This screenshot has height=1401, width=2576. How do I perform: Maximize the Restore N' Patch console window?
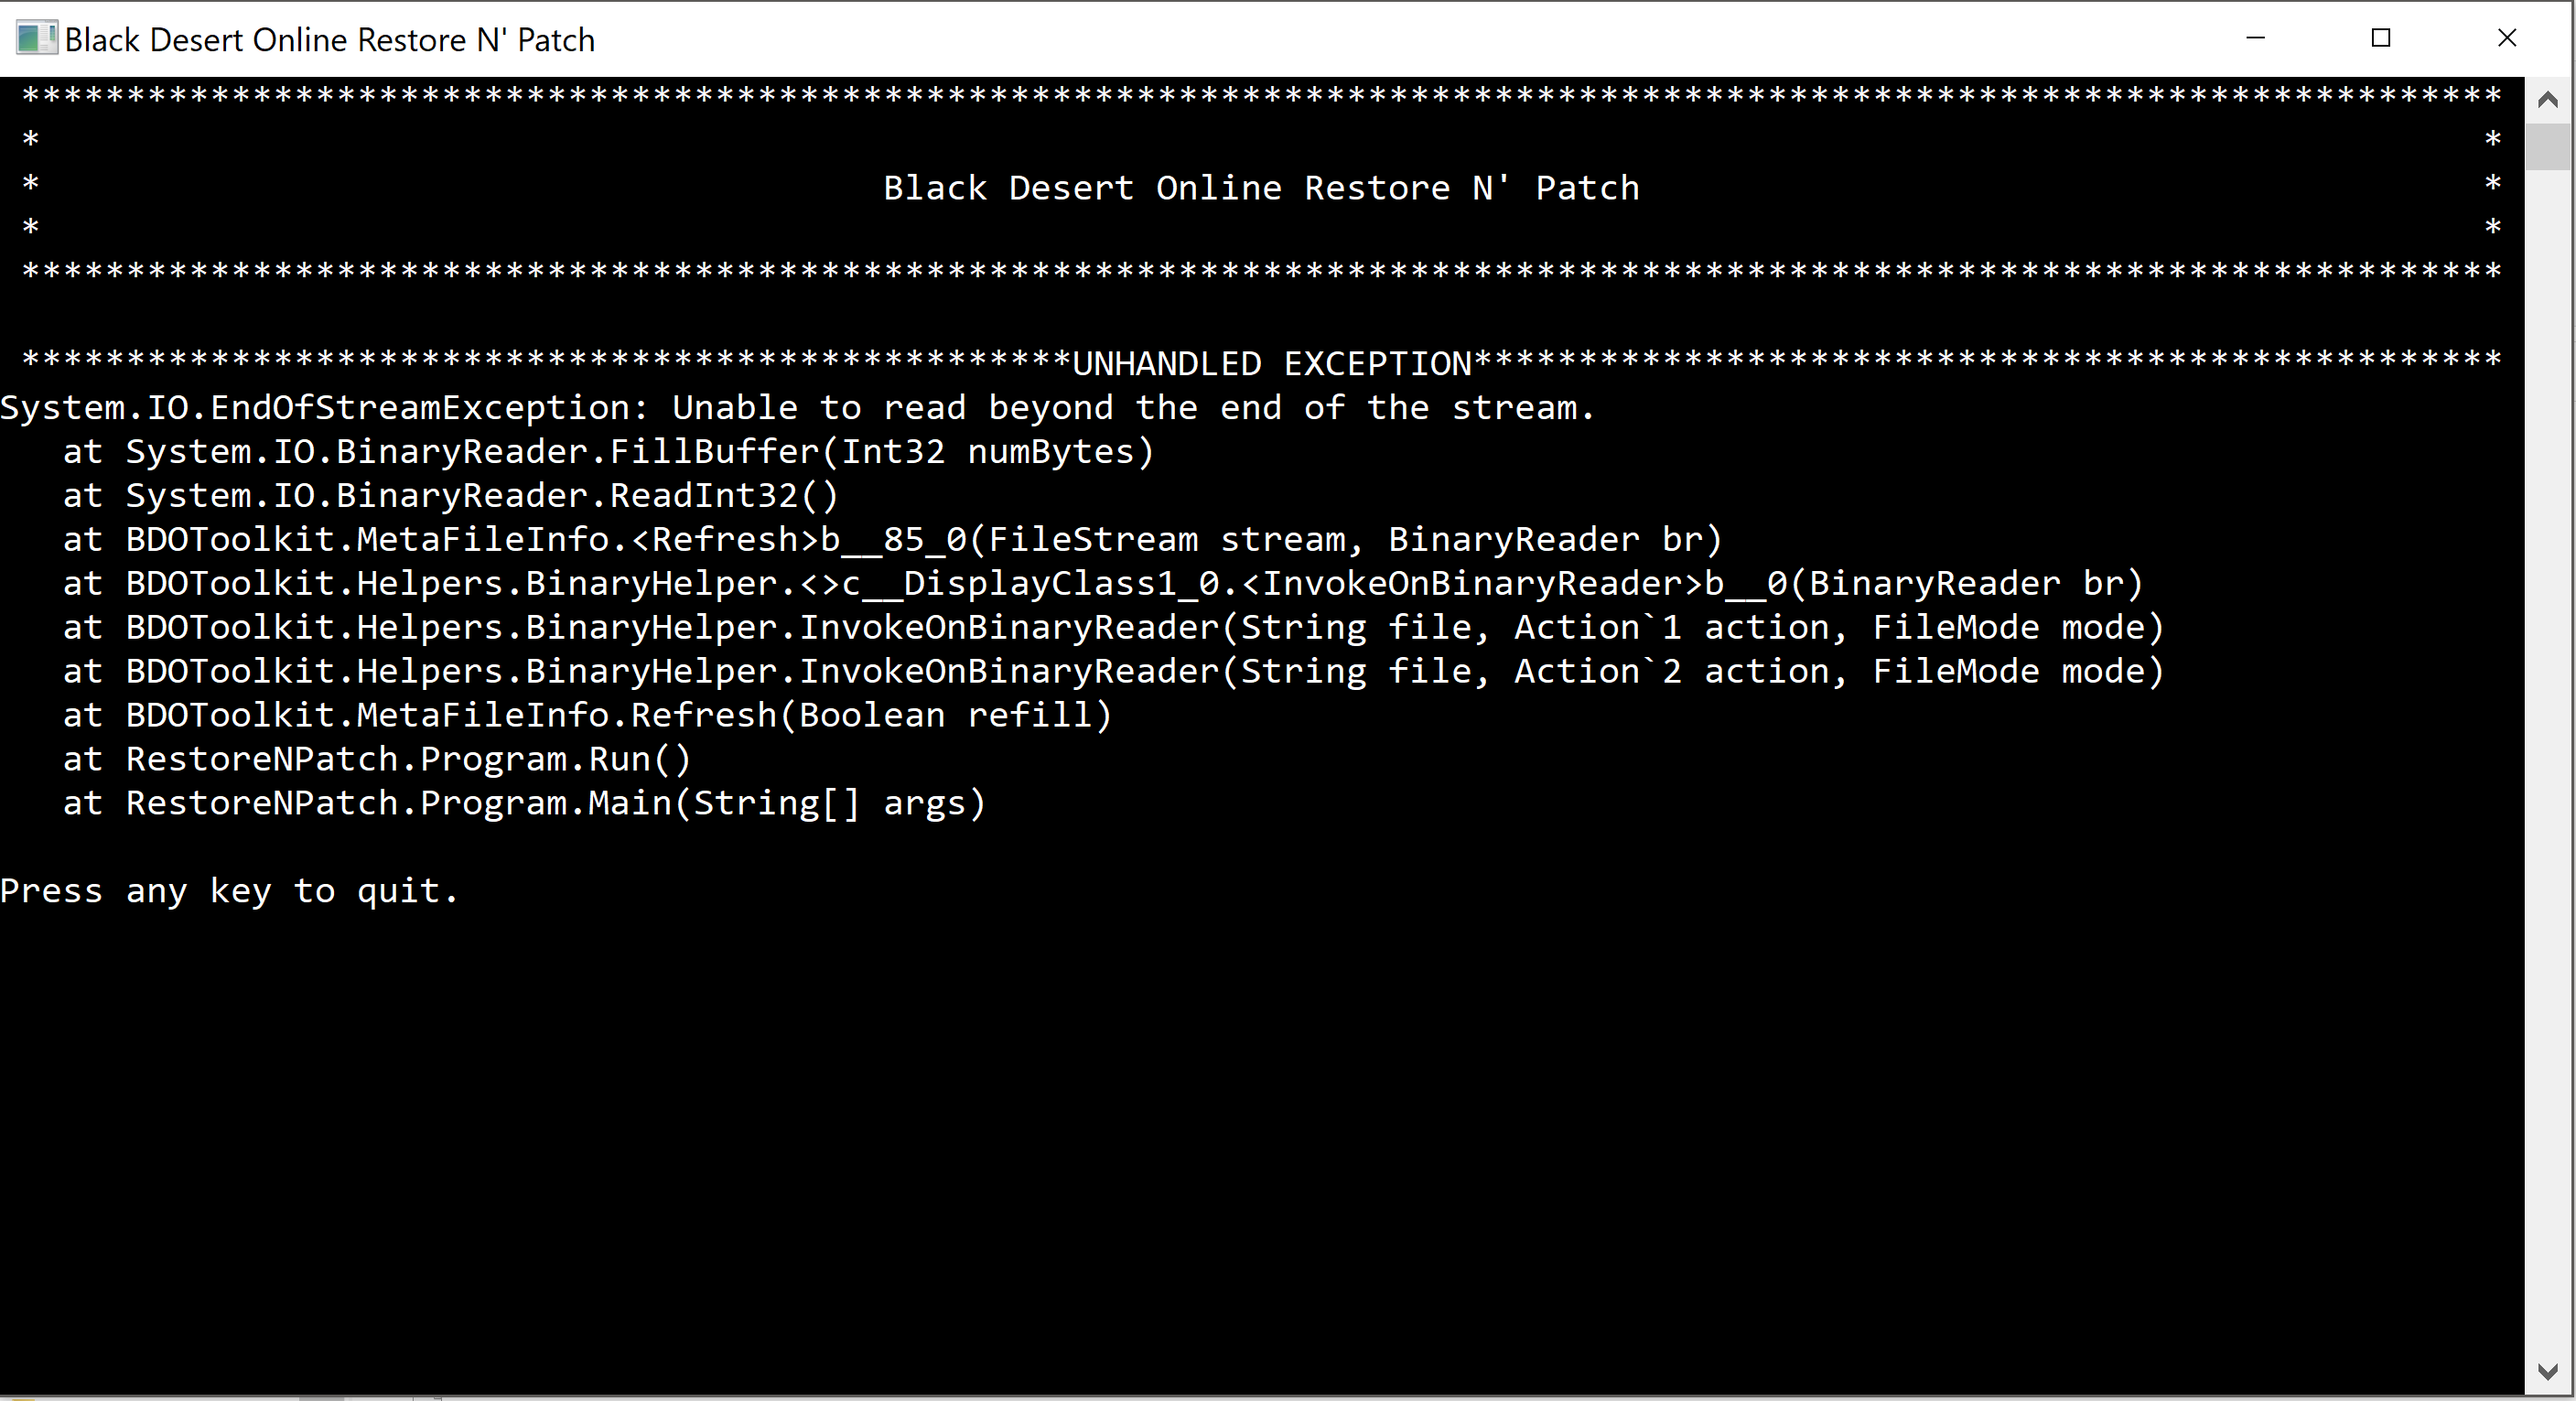(2381, 38)
